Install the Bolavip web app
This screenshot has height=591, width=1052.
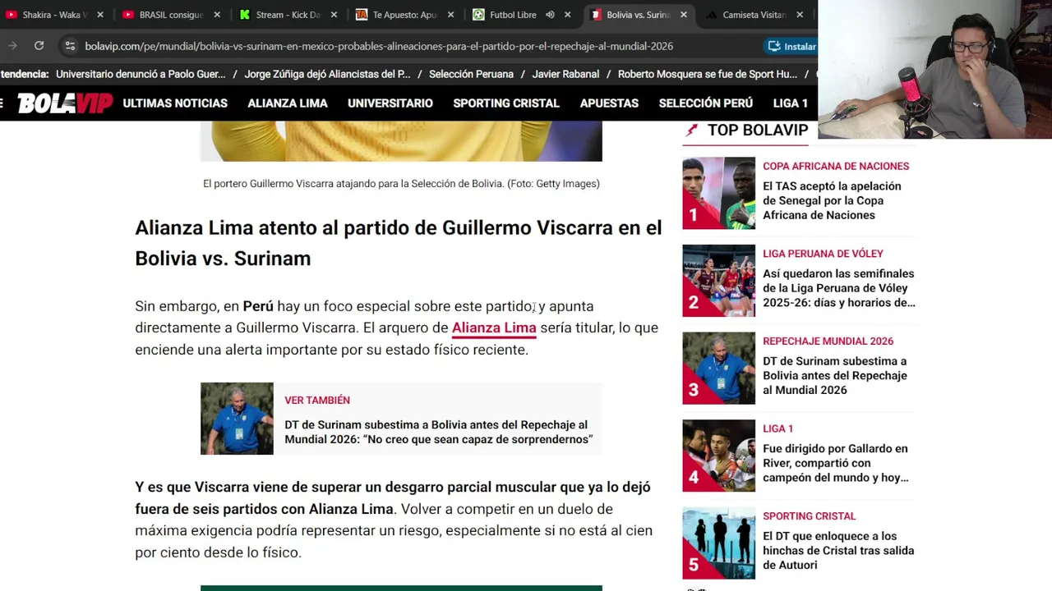791,46
